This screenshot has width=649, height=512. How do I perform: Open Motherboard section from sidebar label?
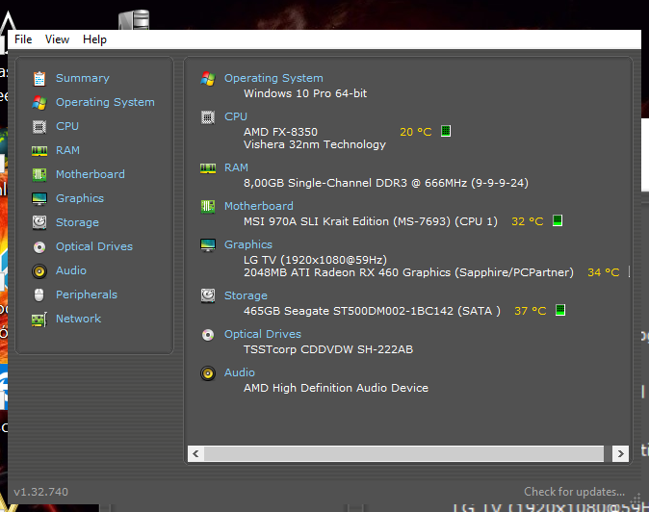(x=91, y=174)
